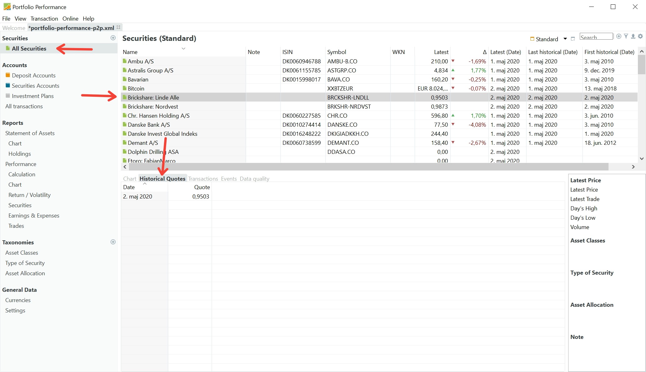This screenshot has height=372, width=646.
Task: Click the 0,9503 historical quote cell
Action: 190,196
